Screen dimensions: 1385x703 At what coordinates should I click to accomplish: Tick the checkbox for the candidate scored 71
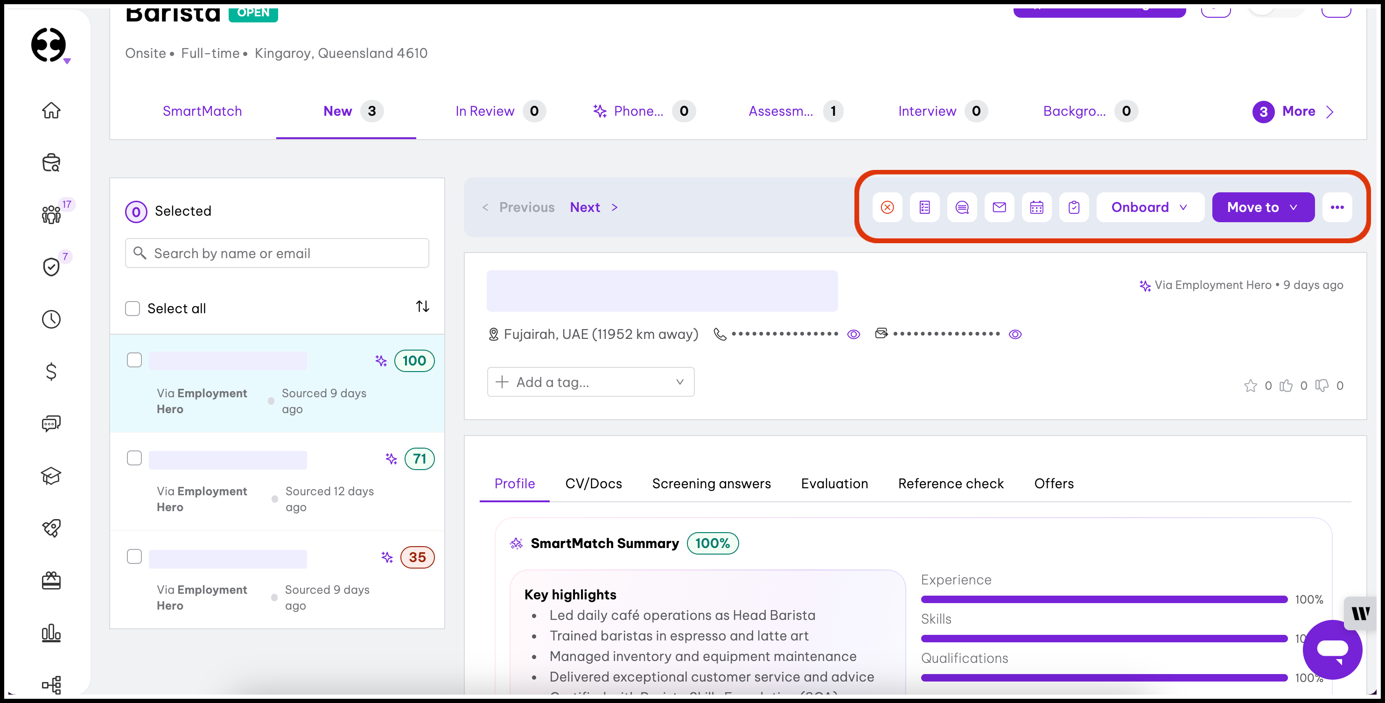(x=134, y=458)
